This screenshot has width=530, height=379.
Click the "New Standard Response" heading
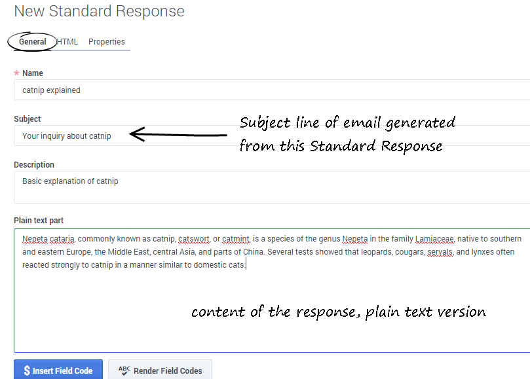tap(99, 12)
